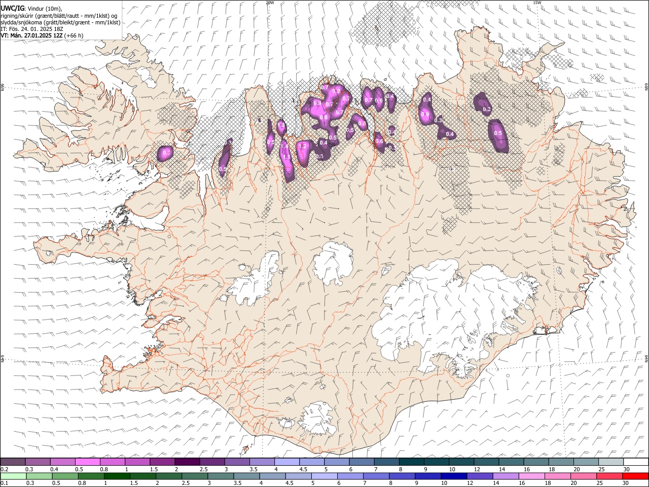This screenshot has height=487, width=649.
Task: Click the '0.1' label on the lower legend scale
Action: 4,483
